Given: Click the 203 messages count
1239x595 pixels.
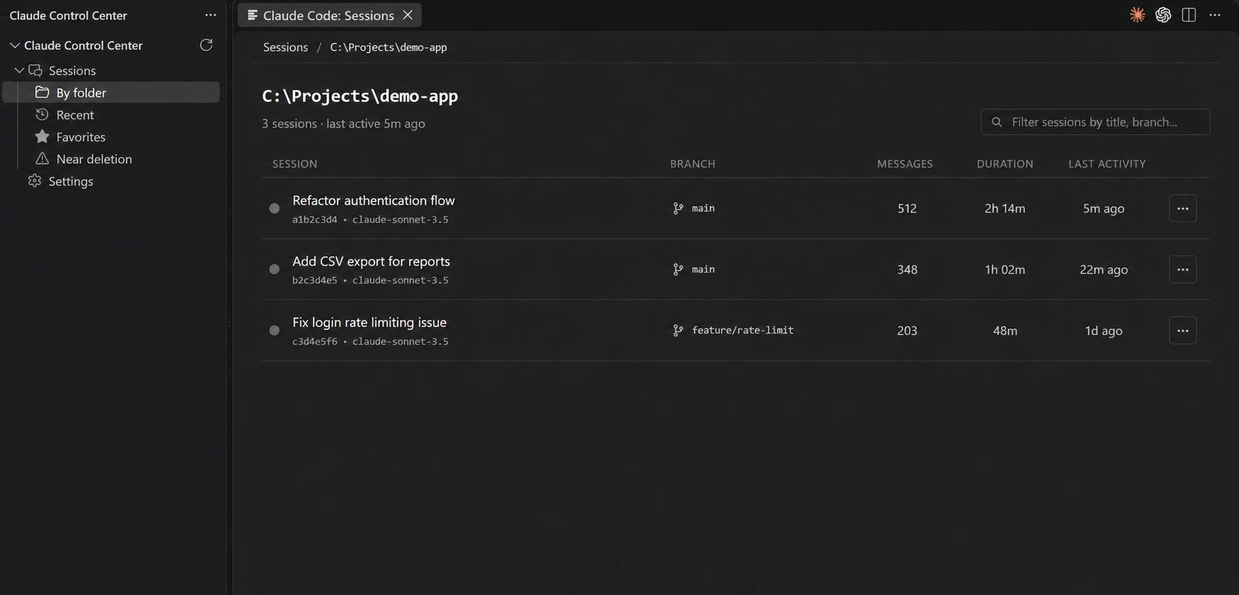Looking at the screenshot, I should (x=907, y=330).
